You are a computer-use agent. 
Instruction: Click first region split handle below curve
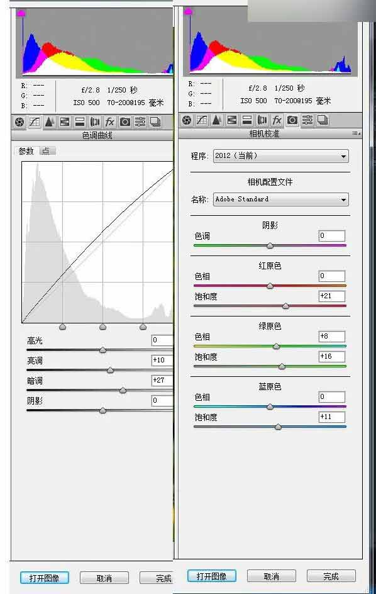pyautogui.click(x=63, y=327)
